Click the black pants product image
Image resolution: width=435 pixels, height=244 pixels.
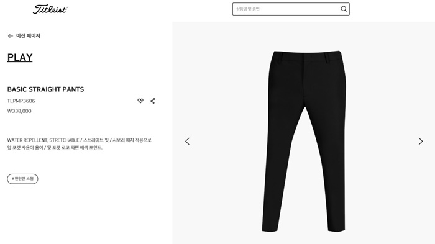pos(304,141)
